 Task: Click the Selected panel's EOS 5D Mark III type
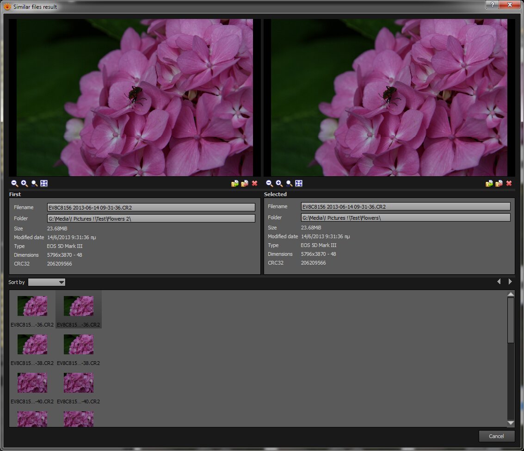pos(319,245)
